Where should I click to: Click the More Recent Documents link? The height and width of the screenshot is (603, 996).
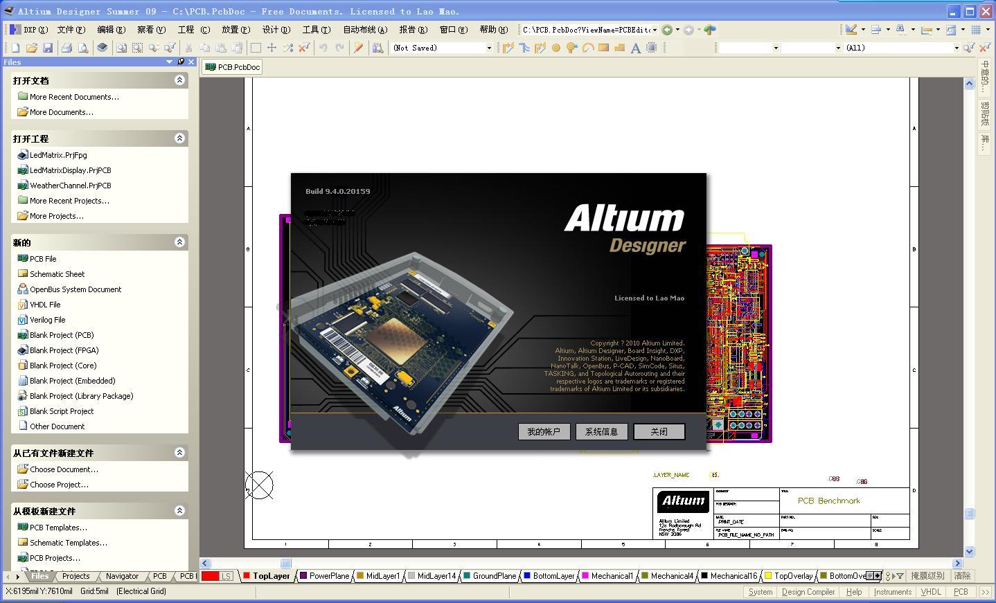74,97
